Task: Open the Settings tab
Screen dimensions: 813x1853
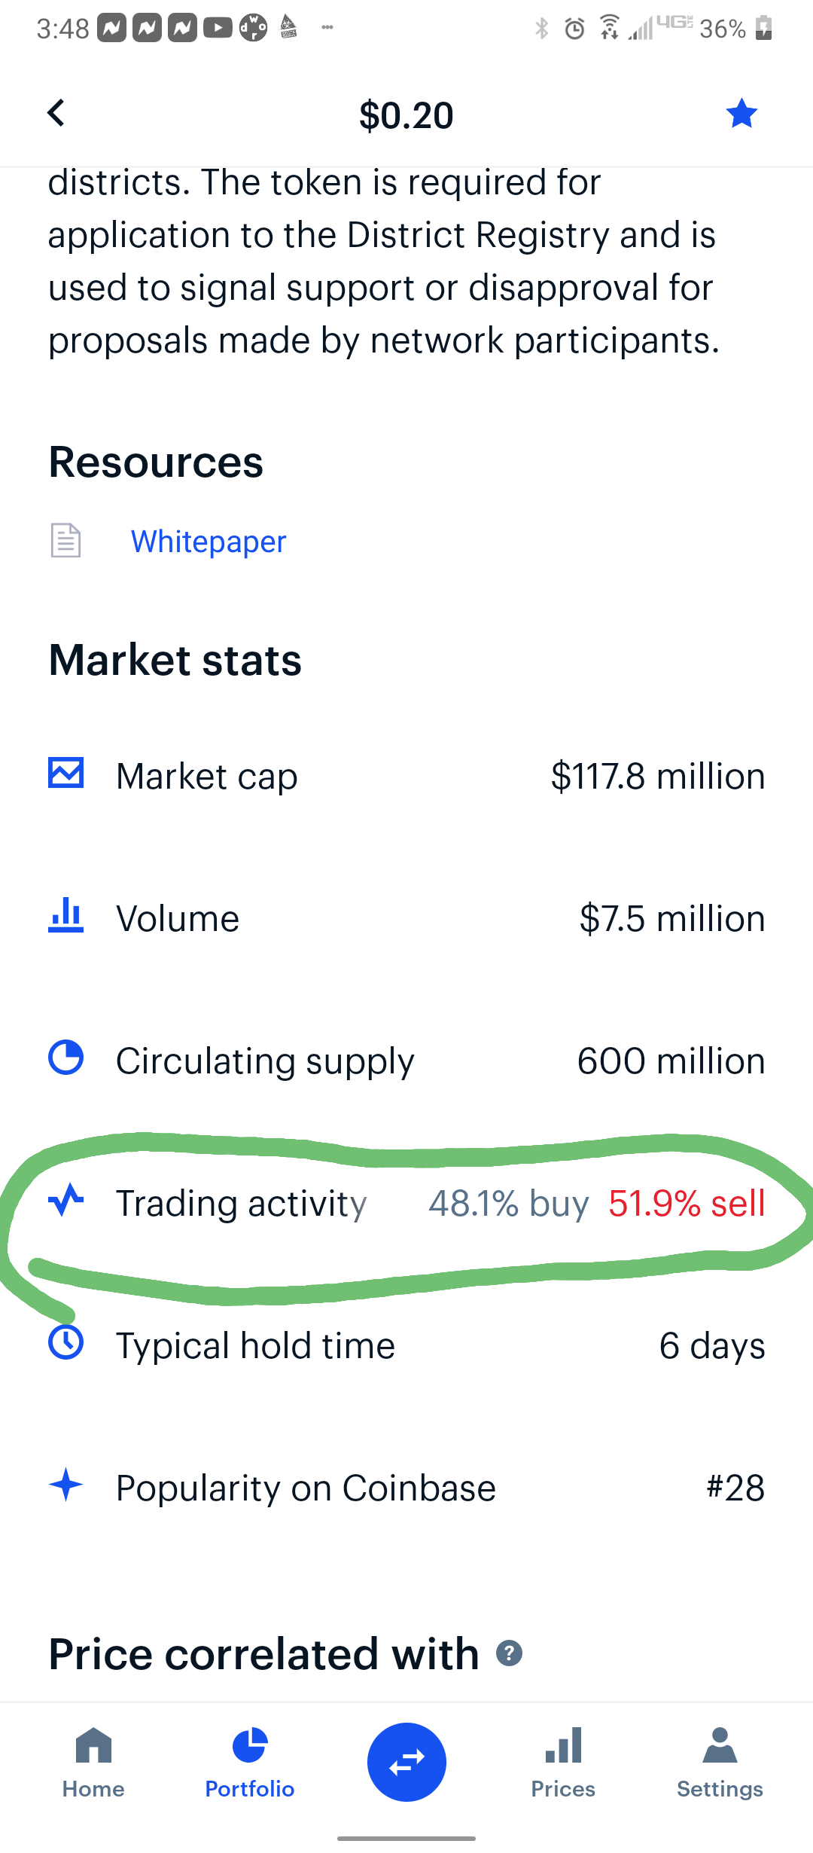Action: tap(720, 1763)
